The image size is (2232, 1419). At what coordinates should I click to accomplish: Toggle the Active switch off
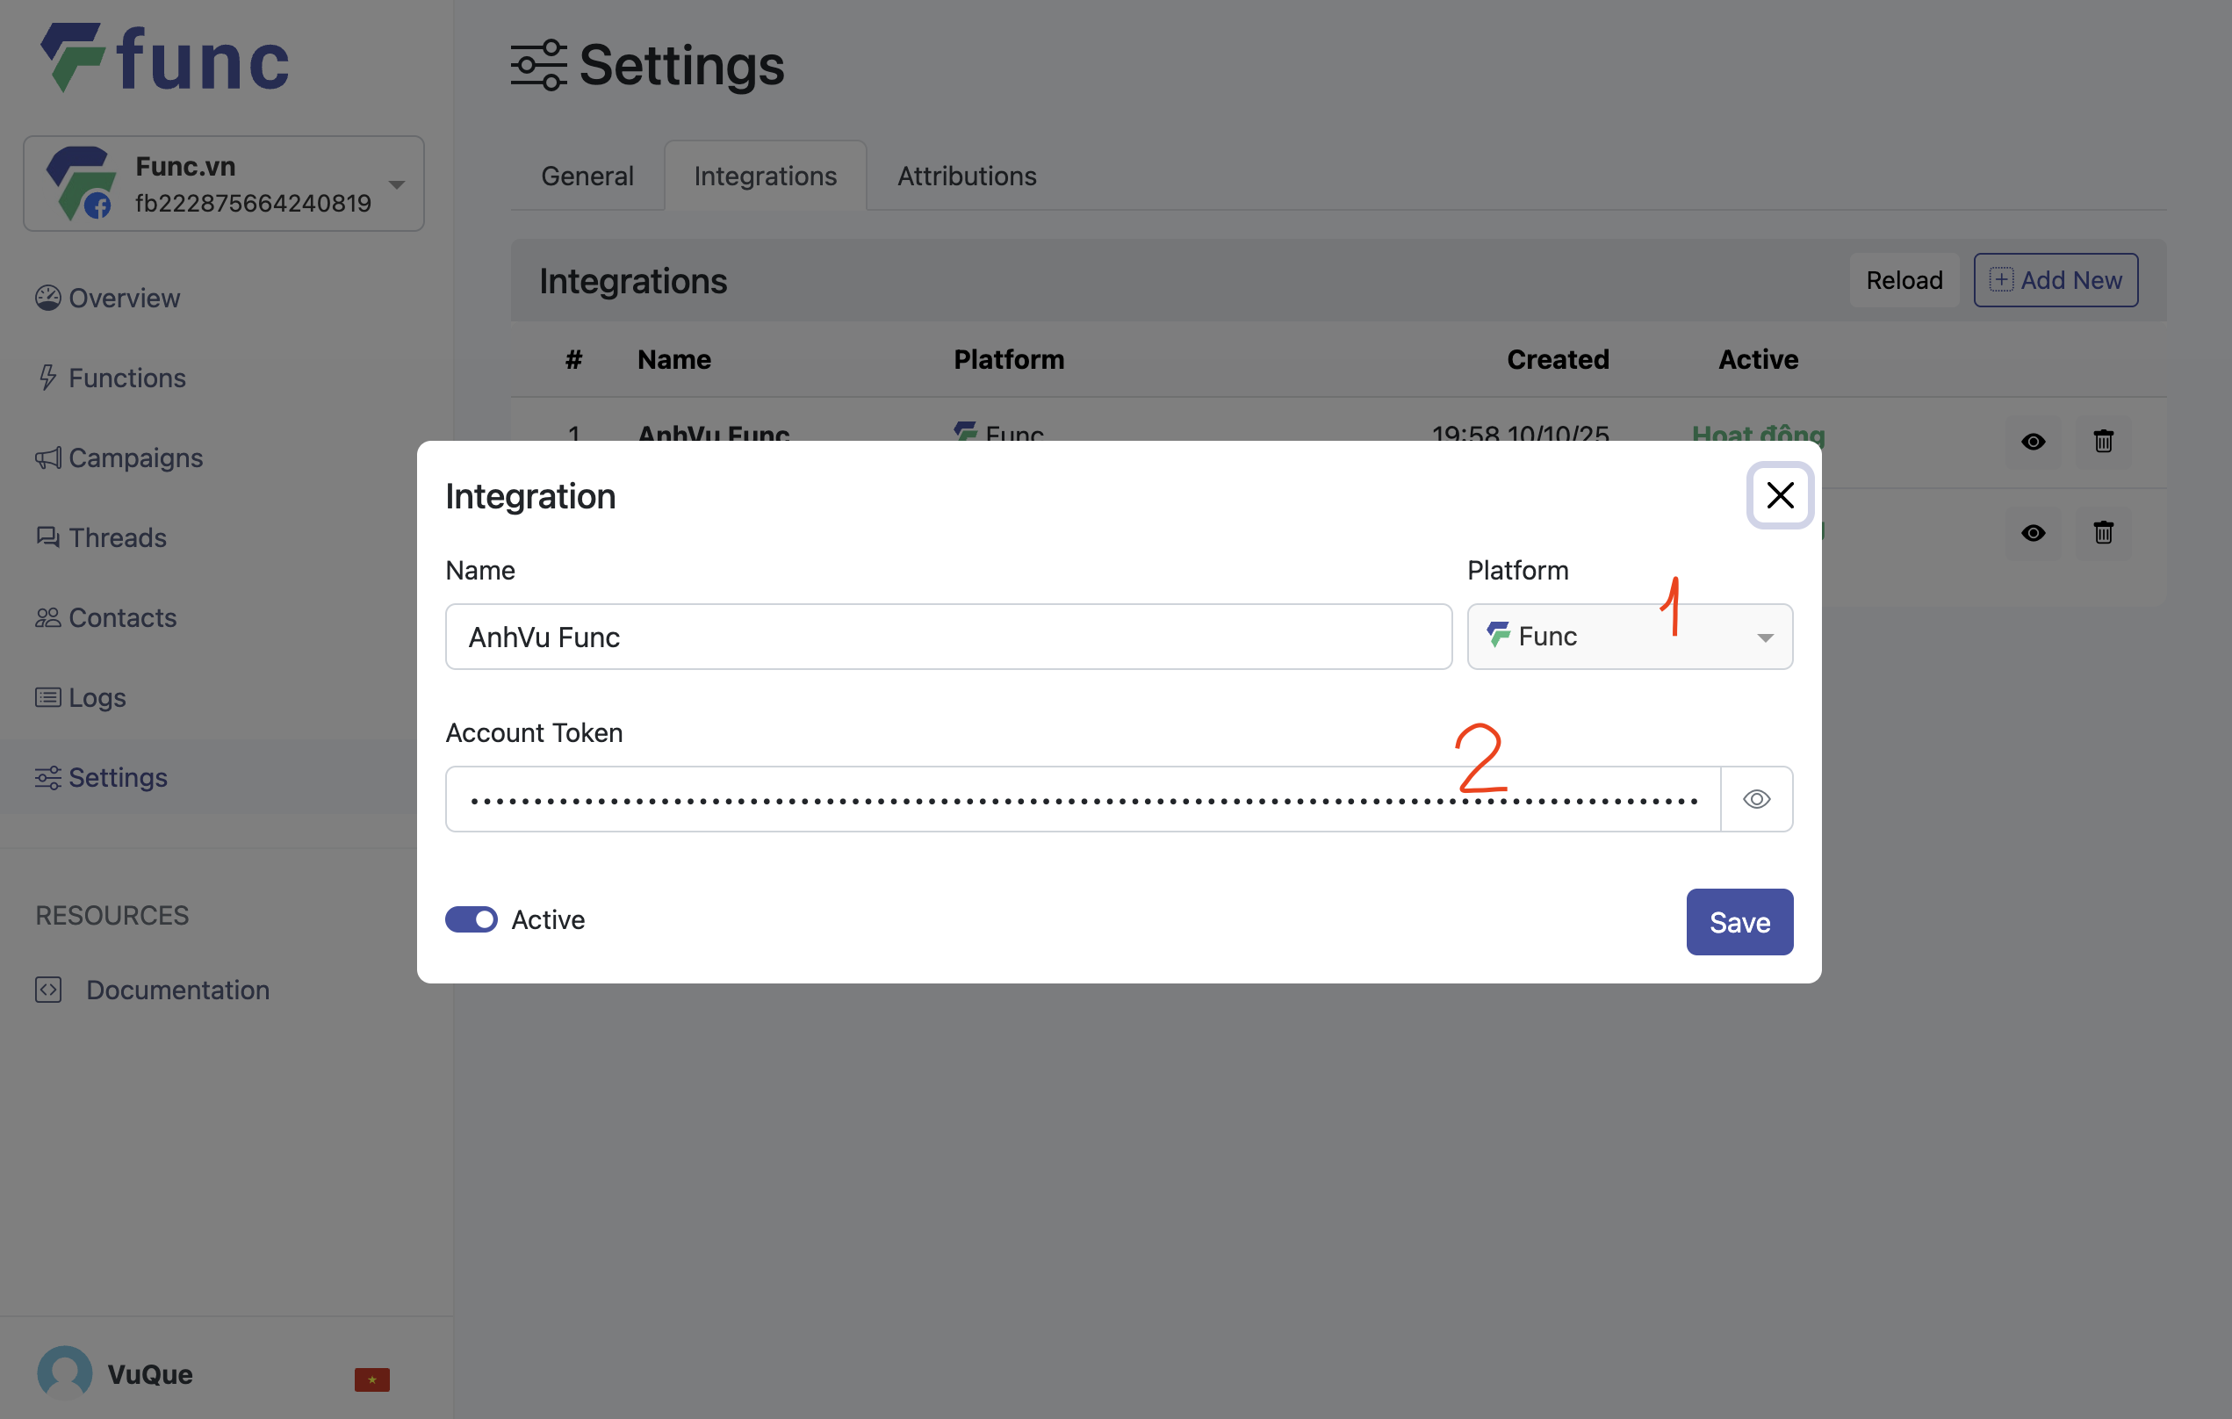click(471, 919)
